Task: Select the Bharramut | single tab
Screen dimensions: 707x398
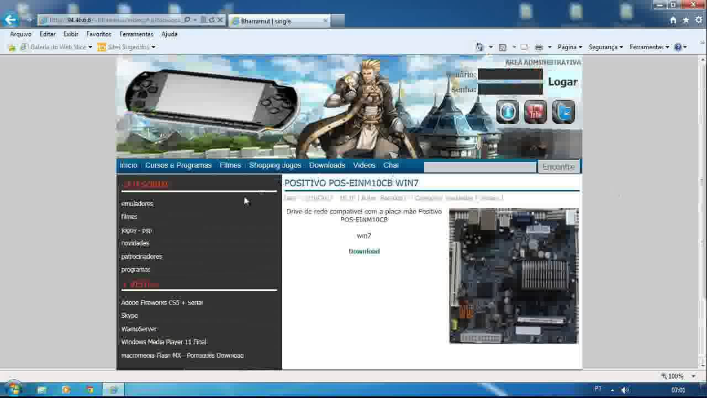Action: tap(279, 21)
